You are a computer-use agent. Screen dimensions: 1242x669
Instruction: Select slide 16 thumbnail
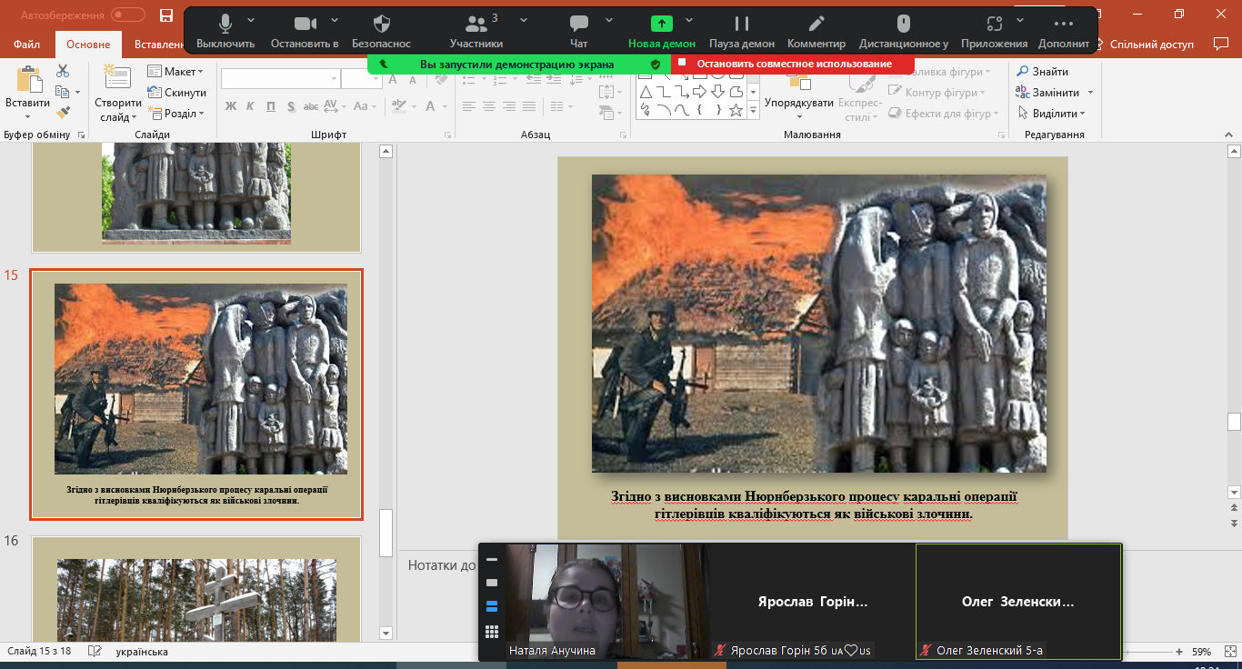point(196,589)
